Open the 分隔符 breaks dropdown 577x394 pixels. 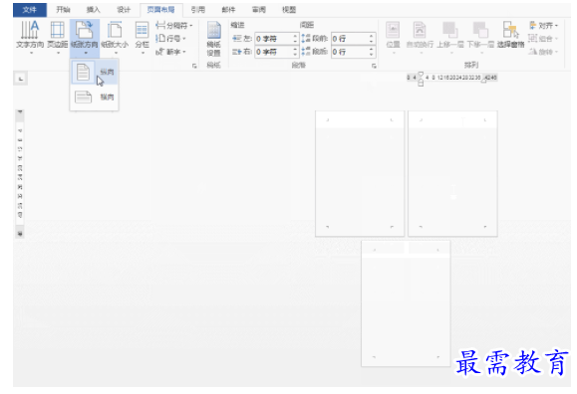point(174,25)
